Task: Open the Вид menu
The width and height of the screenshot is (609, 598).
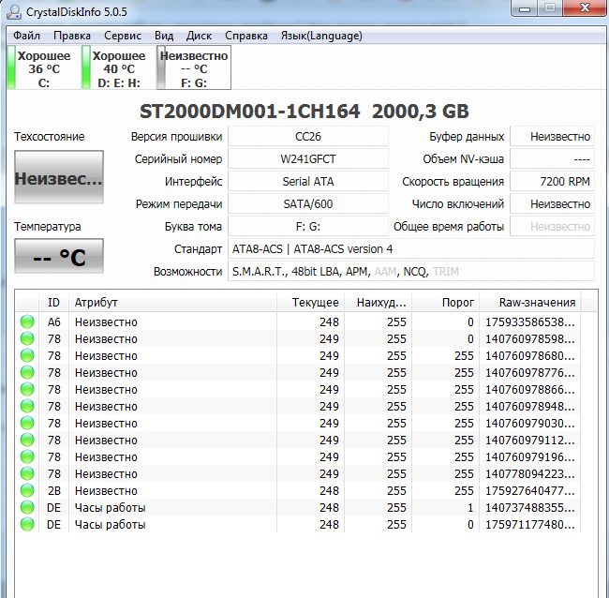Action: click(164, 36)
